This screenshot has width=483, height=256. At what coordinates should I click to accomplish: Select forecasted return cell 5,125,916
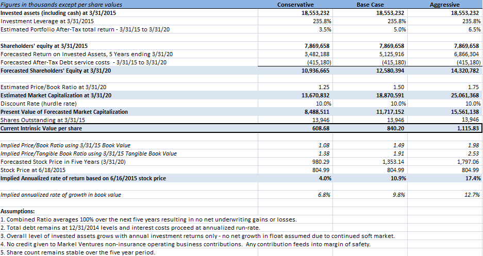(392, 54)
